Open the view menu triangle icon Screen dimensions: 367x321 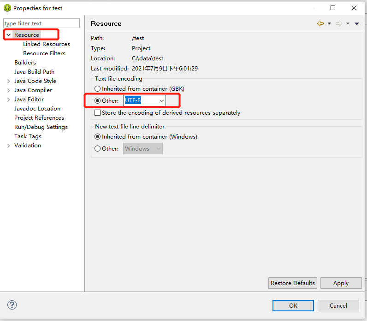357,23
